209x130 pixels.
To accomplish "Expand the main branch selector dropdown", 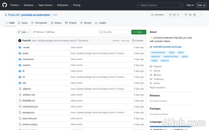I will coord(23,32).
